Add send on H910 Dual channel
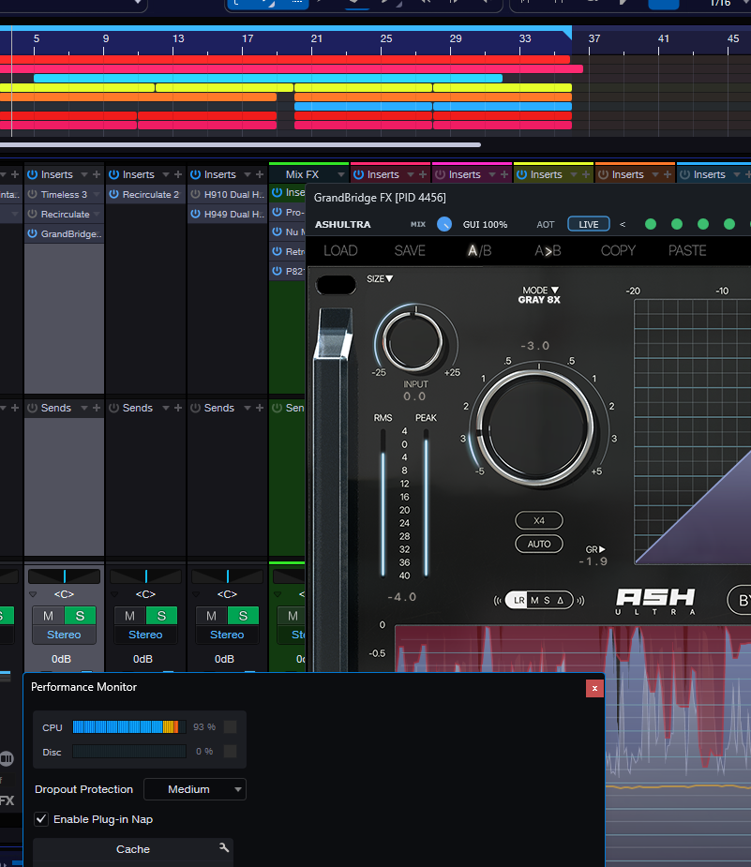Viewport: 751px width, 867px height. (x=260, y=408)
